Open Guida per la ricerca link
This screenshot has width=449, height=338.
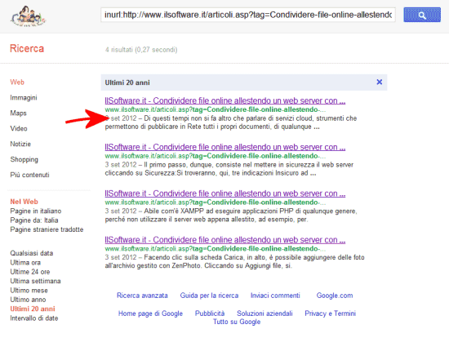tap(209, 296)
